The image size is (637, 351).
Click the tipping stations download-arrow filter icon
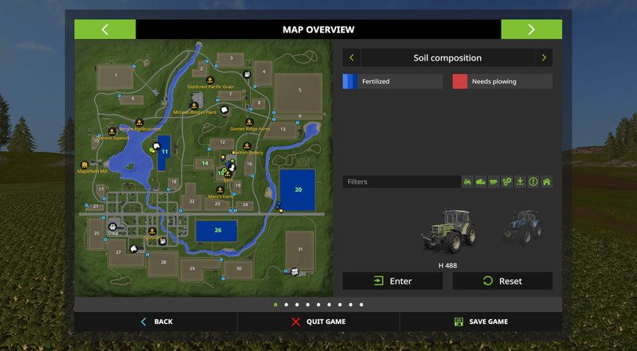coord(520,181)
